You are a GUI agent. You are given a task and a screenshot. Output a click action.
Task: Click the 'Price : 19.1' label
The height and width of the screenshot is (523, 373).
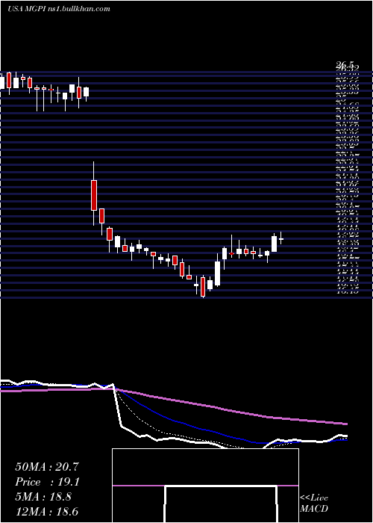coord(47,482)
